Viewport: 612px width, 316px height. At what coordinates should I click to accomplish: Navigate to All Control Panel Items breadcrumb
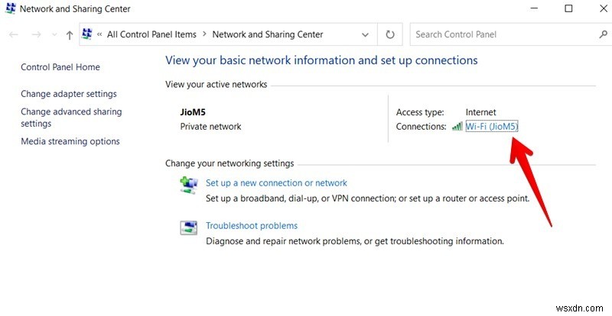pyautogui.click(x=151, y=34)
